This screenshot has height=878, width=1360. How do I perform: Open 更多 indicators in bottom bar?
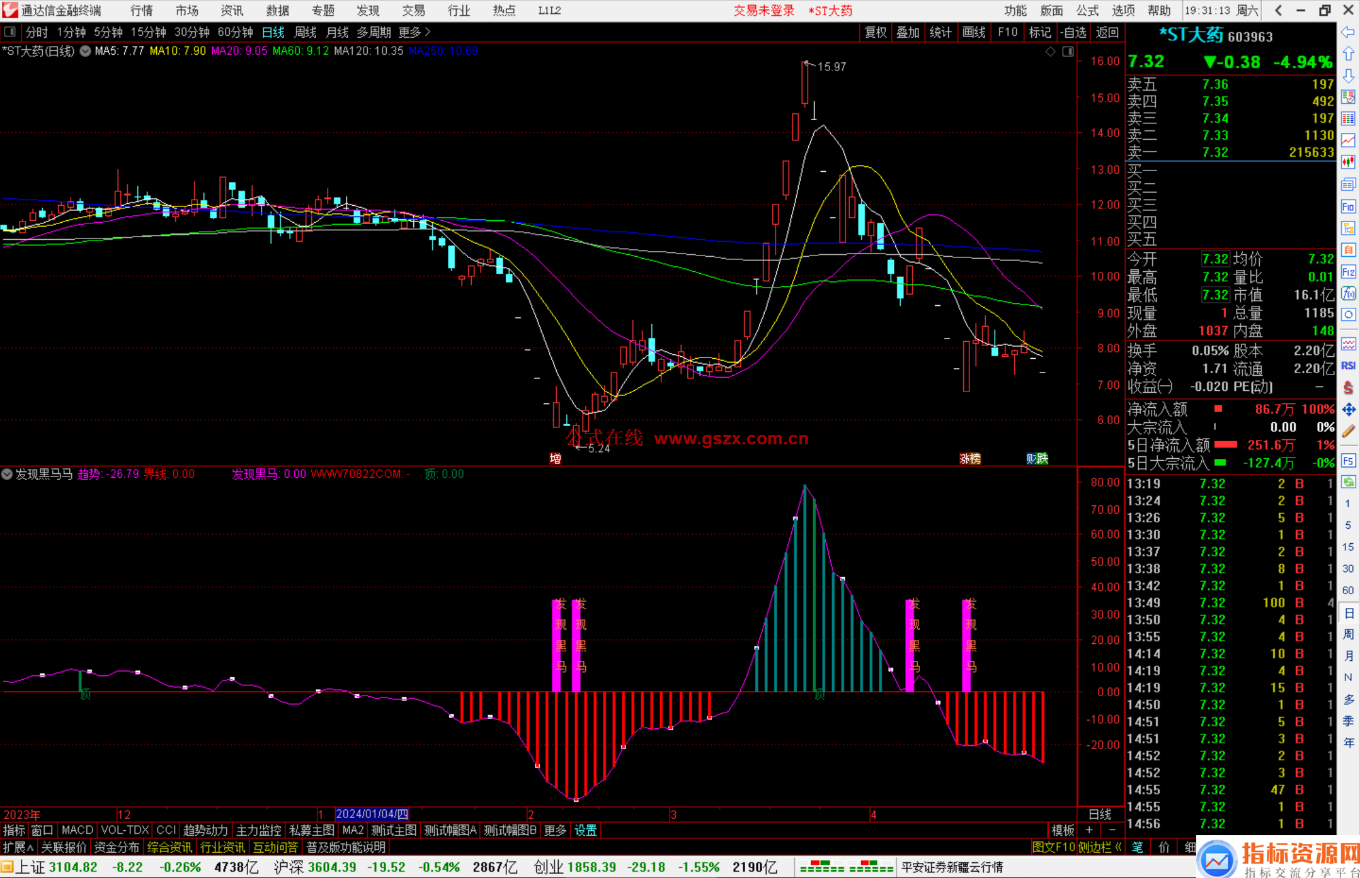pyautogui.click(x=555, y=830)
